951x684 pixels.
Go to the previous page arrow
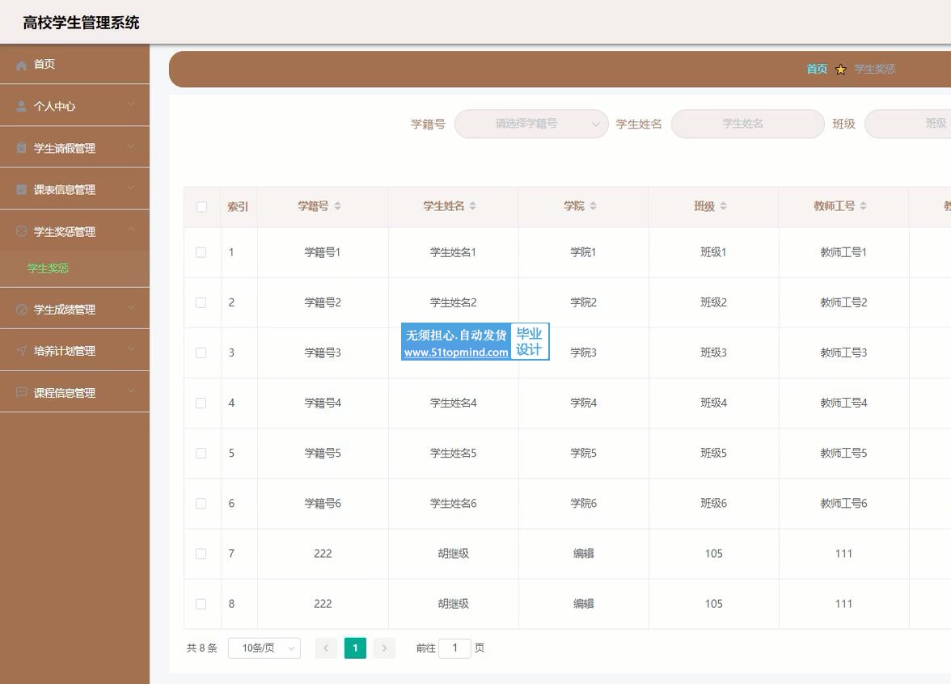327,648
